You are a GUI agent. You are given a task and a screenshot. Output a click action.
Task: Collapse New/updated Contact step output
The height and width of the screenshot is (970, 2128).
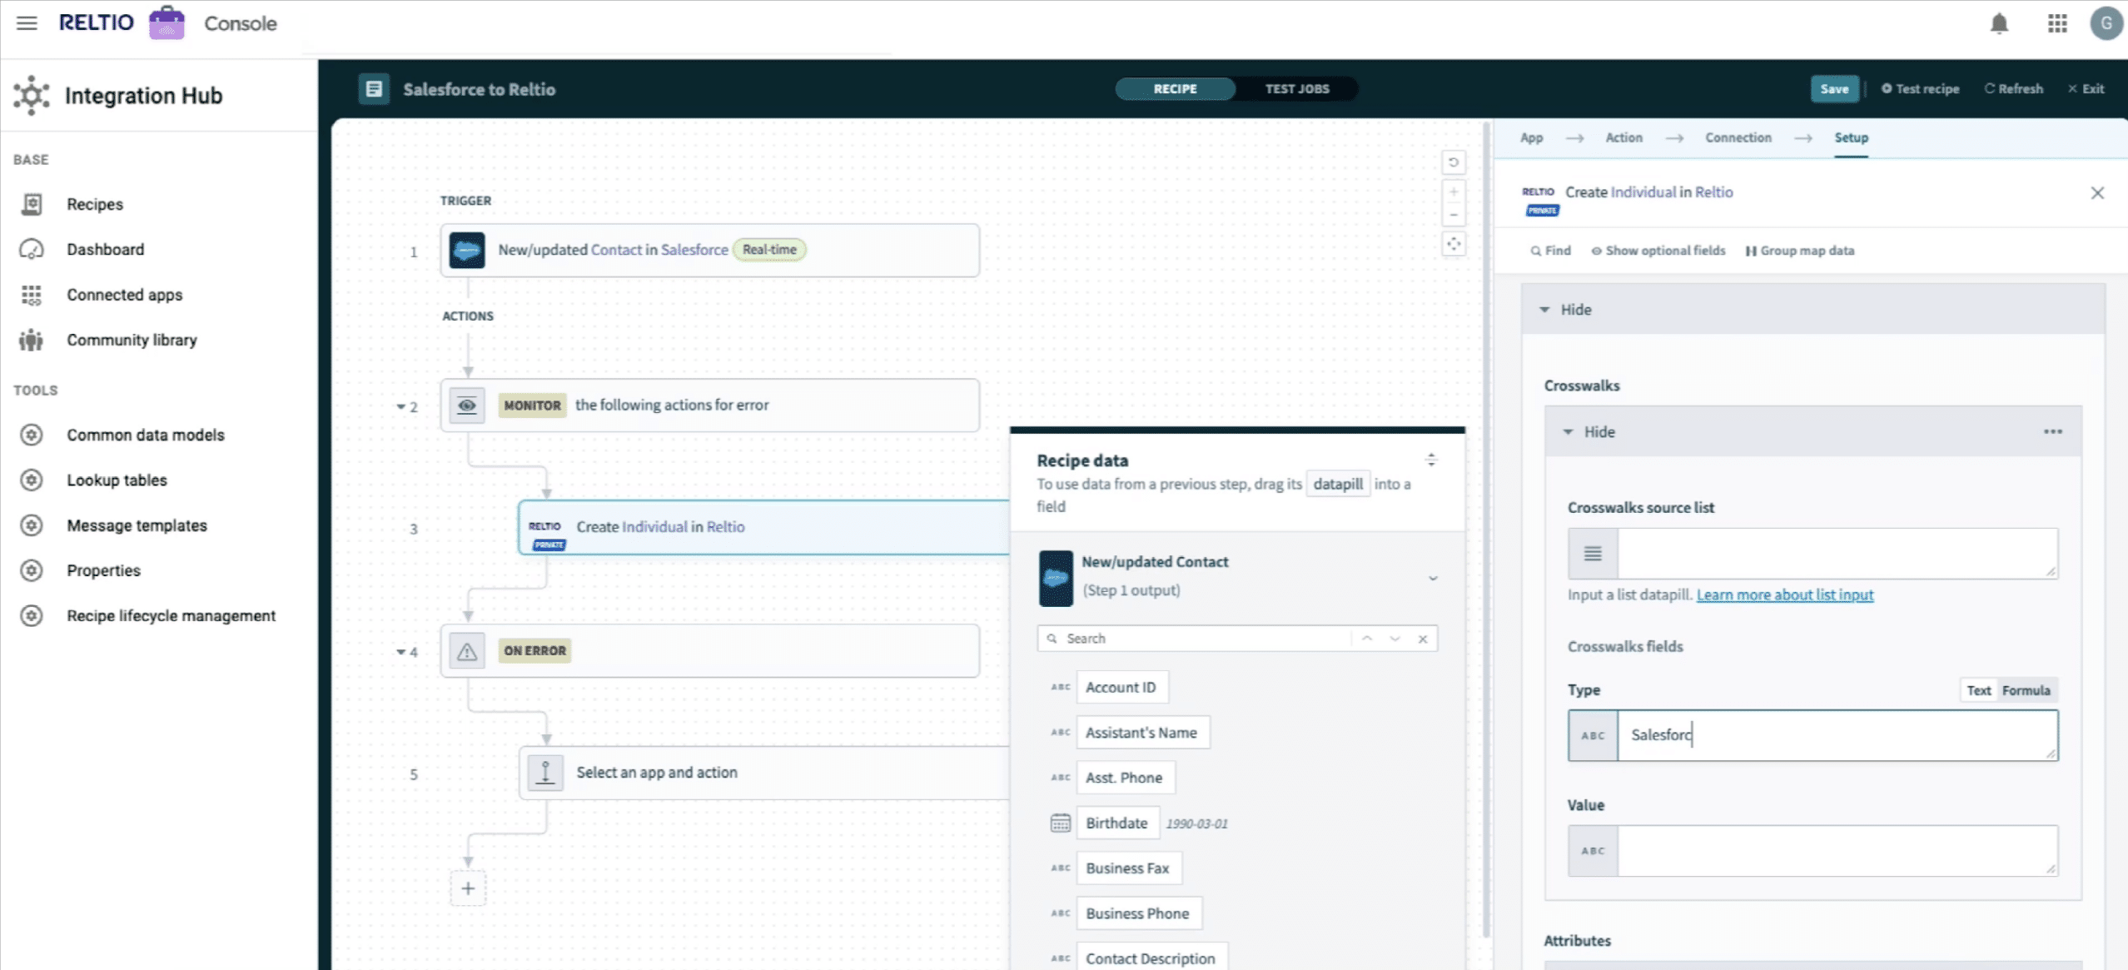1433,577
